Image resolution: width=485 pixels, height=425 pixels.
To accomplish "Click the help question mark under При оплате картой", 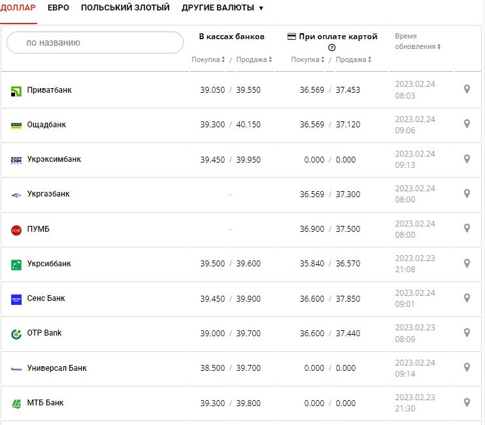I will [x=331, y=48].
